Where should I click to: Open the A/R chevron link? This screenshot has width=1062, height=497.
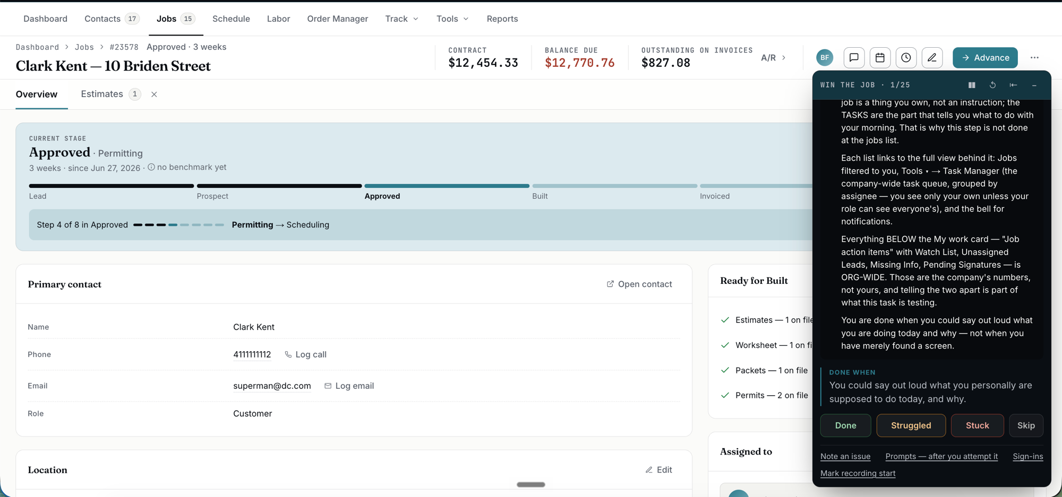773,58
